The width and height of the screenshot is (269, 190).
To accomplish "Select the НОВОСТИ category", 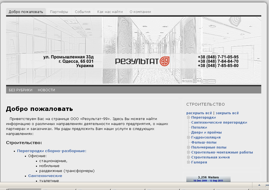I will coord(46,90).
